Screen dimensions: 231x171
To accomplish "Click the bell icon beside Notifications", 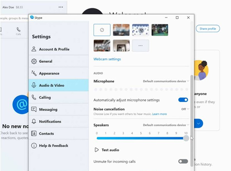I will tap(34, 121).
